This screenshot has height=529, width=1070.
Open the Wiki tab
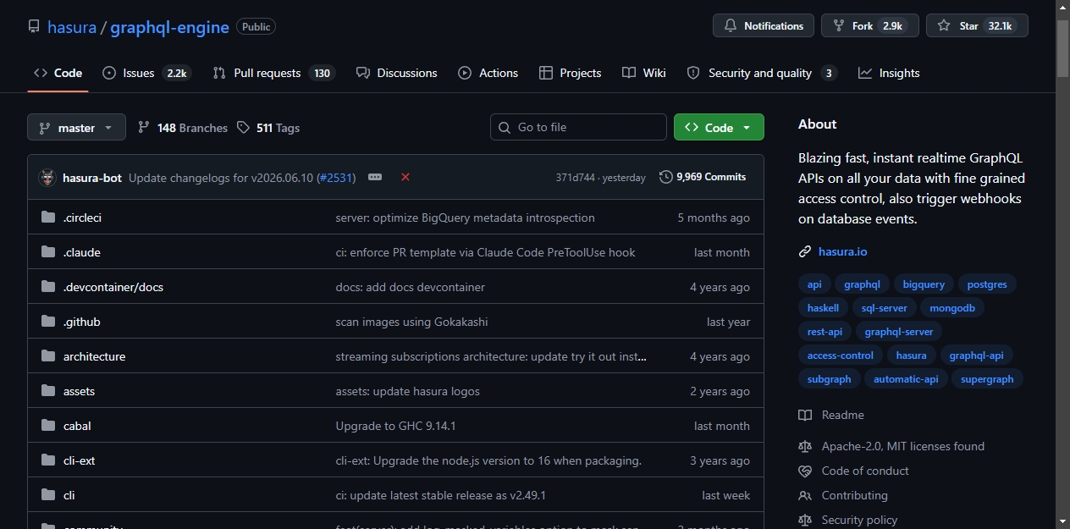tap(644, 73)
